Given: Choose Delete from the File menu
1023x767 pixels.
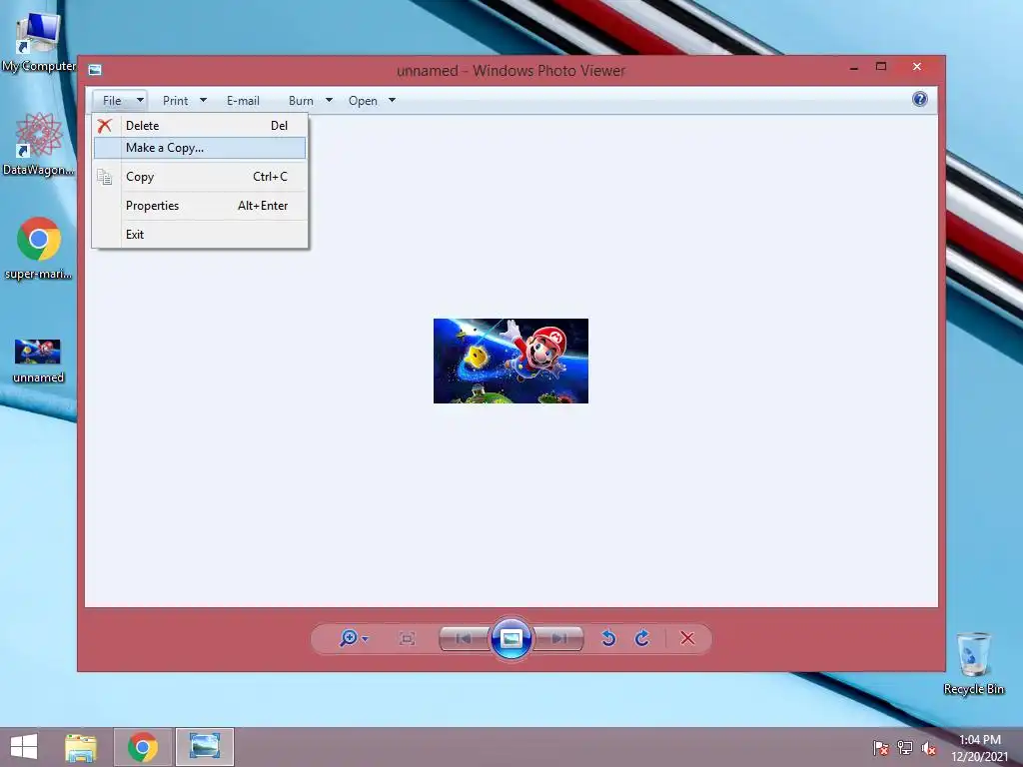Looking at the screenshot, I should click(x=200, y=125).
